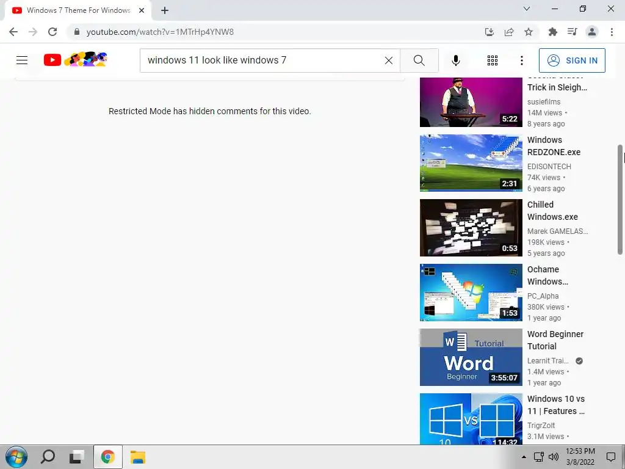This screenshot has width=625, height=469.
Task: Click the '380K views' text
Action: (x=546, y=307)
